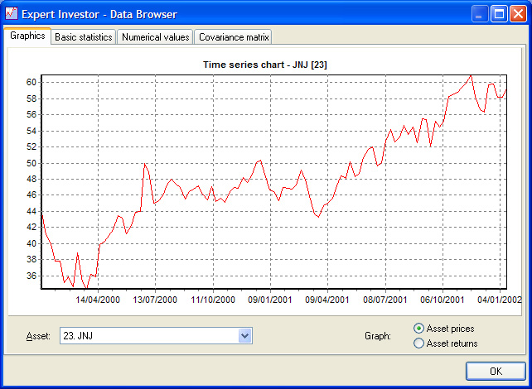The image size is (532, 389).
Task: Click the 'Asset:' label beside the combo box
Action: [38, 336]
